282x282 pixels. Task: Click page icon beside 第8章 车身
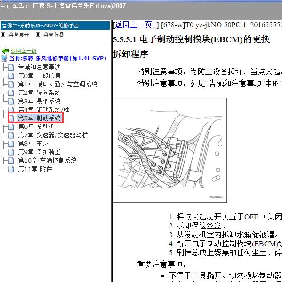[11, 144]
